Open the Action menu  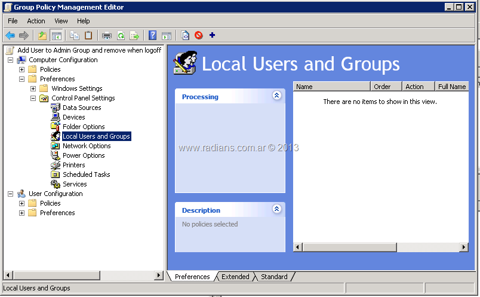(x=36, y=21)
